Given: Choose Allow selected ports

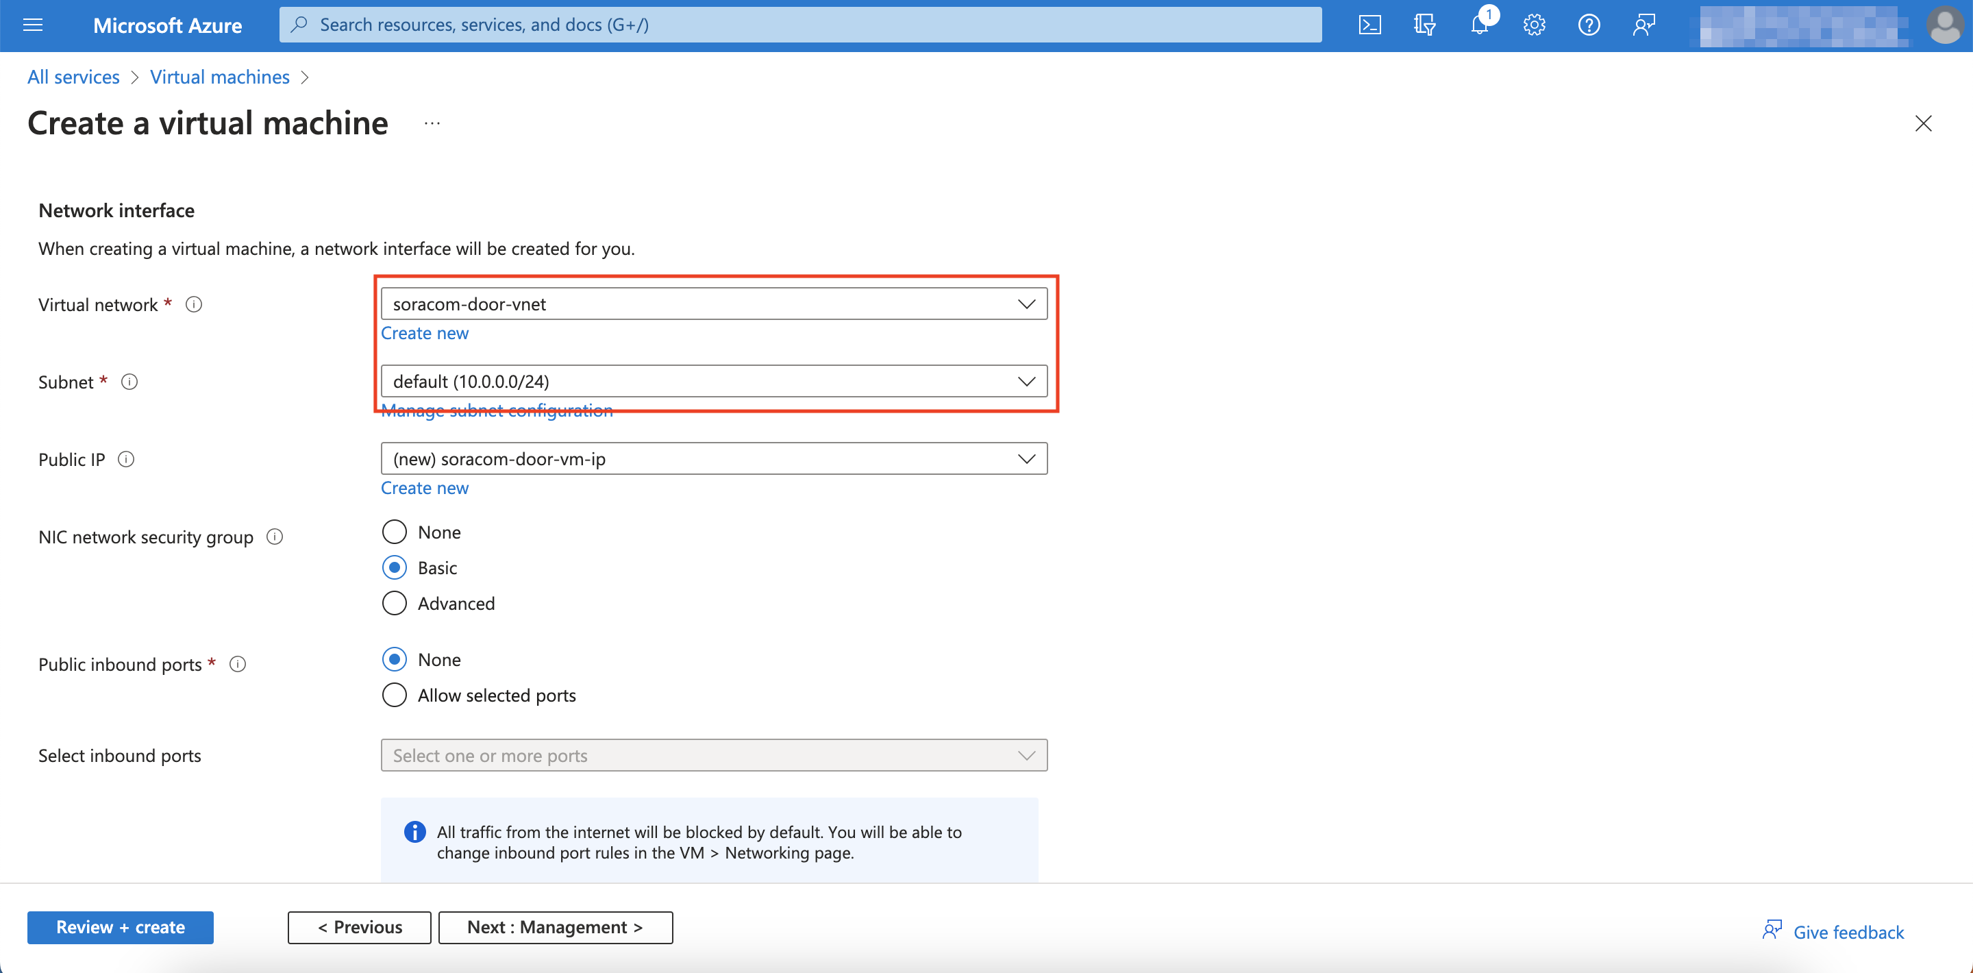Looking at the screenshot, I should point(394,695).
